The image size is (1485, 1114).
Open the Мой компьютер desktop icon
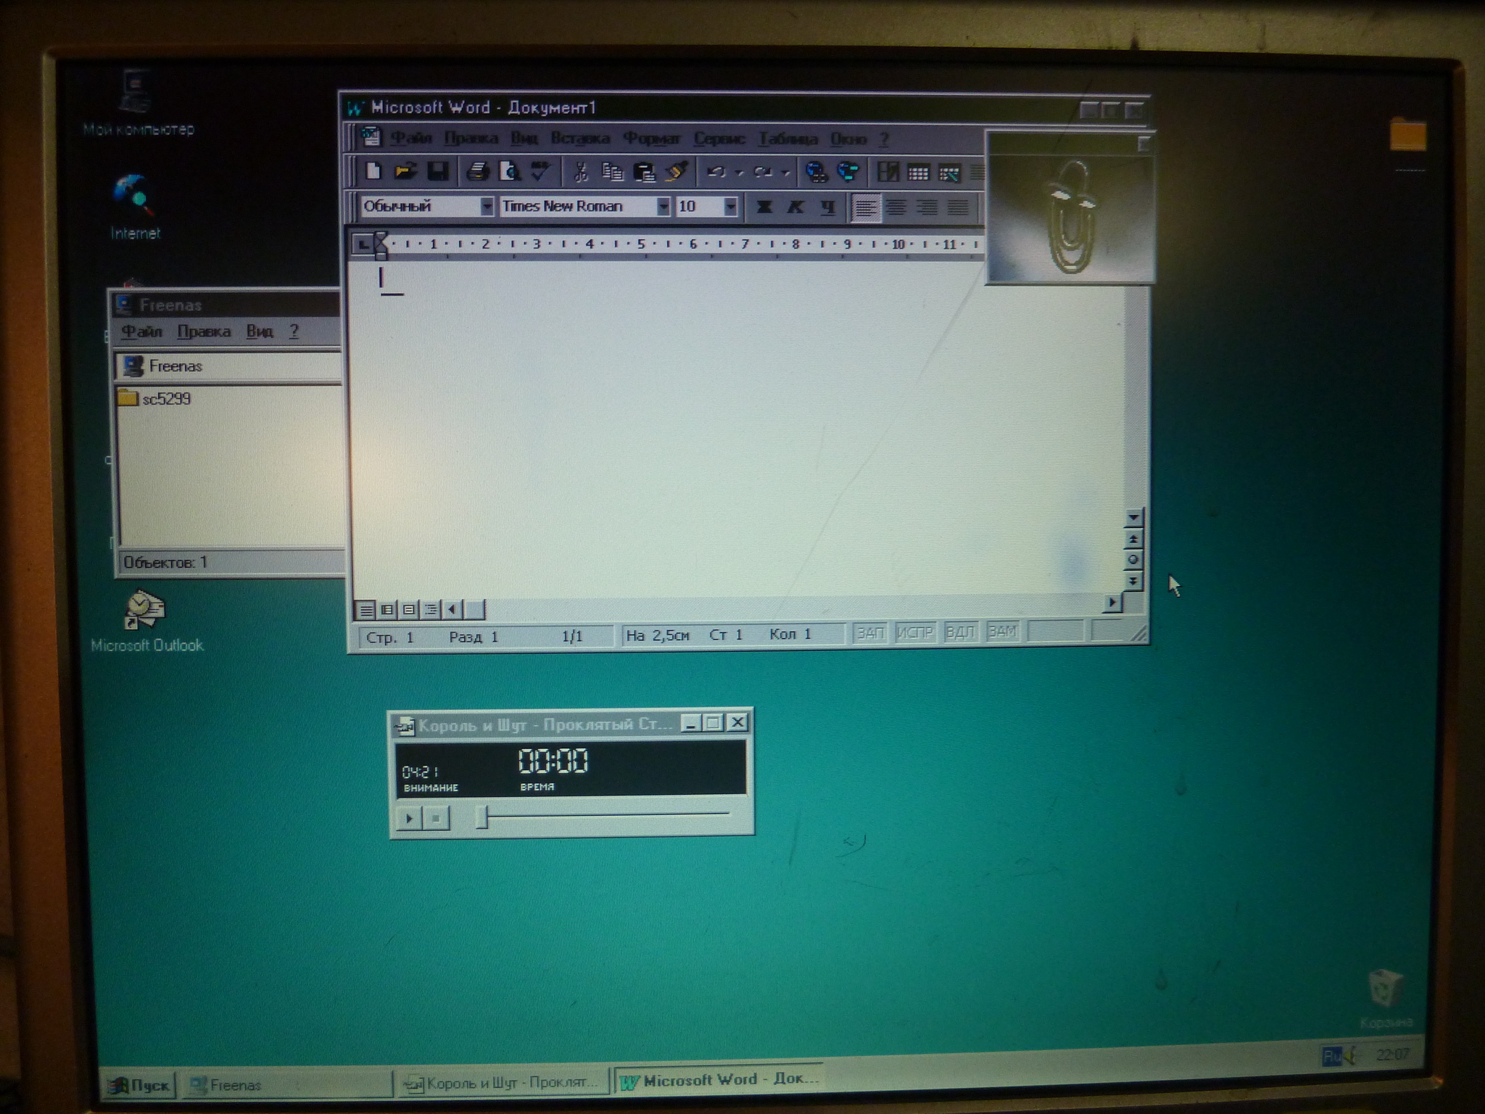pyautogui.click(x=137, y=102)
